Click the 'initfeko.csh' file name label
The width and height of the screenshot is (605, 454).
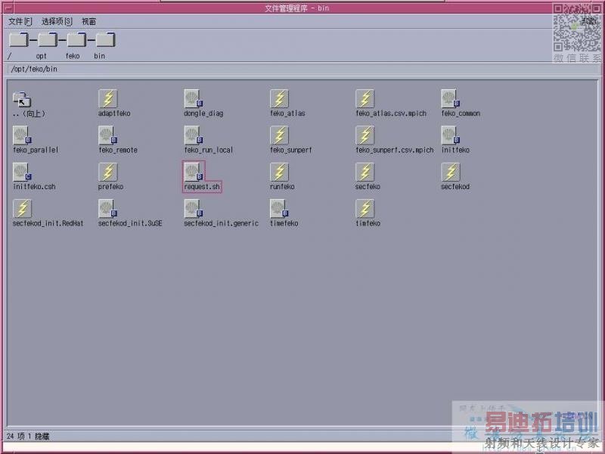[x=34, y=187]
